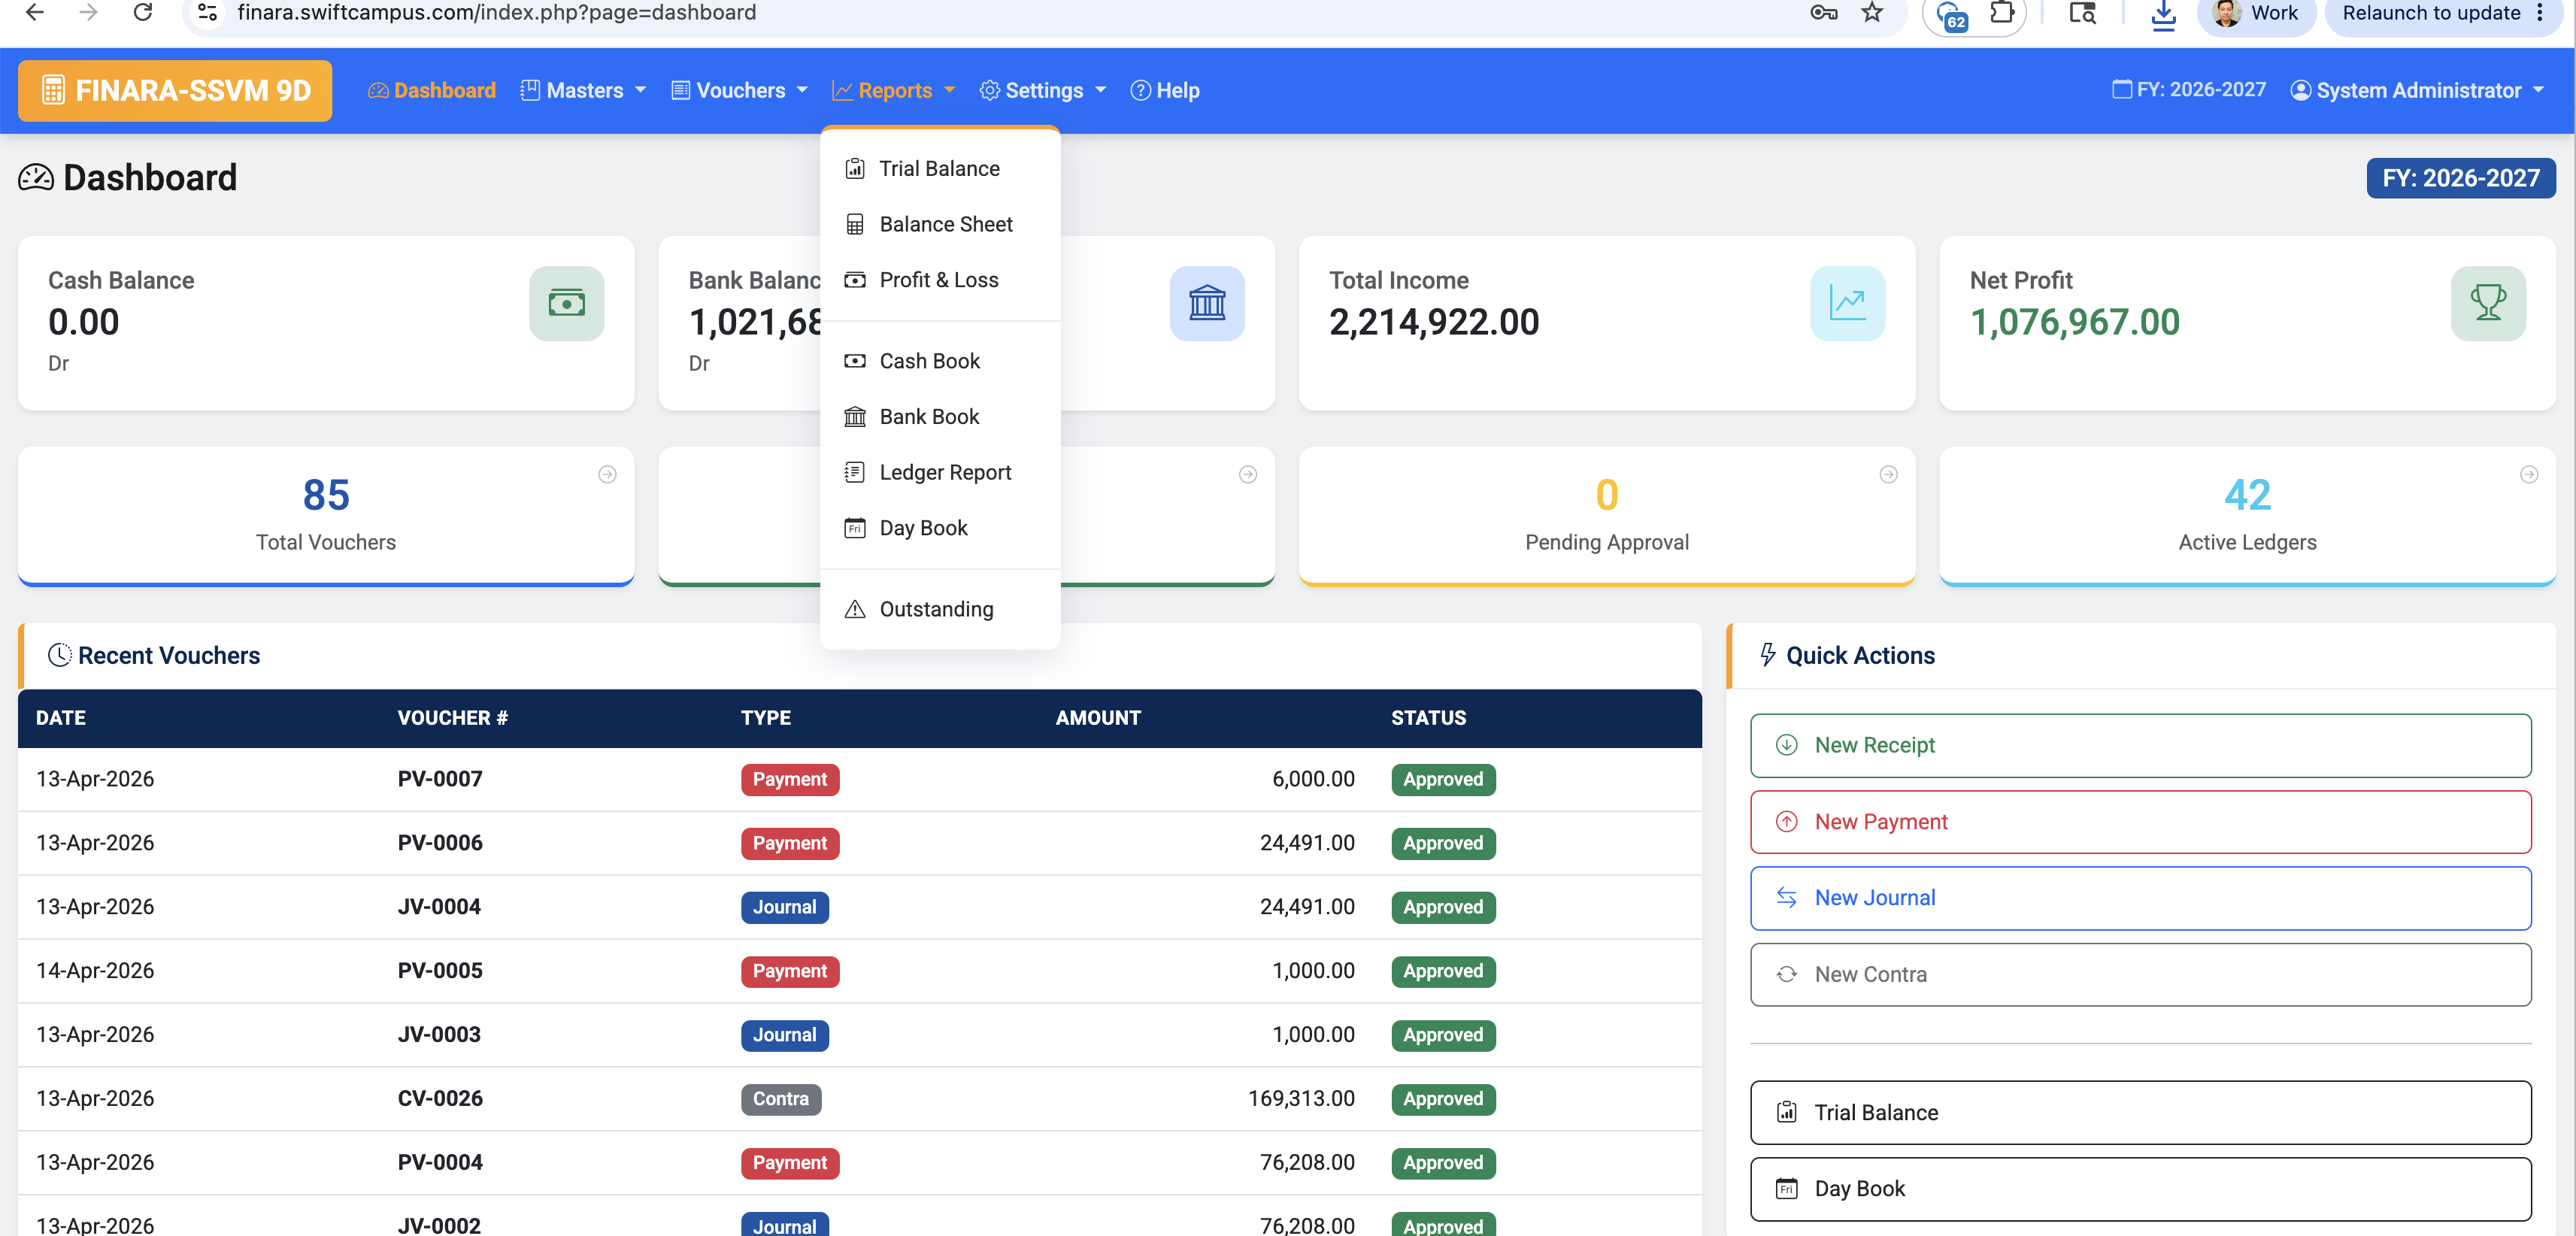Click the Net Profit value 1,076,967.00
Viewport: 2576px width, 1236px height.
pyautogui.click(x=2074, y=322)
